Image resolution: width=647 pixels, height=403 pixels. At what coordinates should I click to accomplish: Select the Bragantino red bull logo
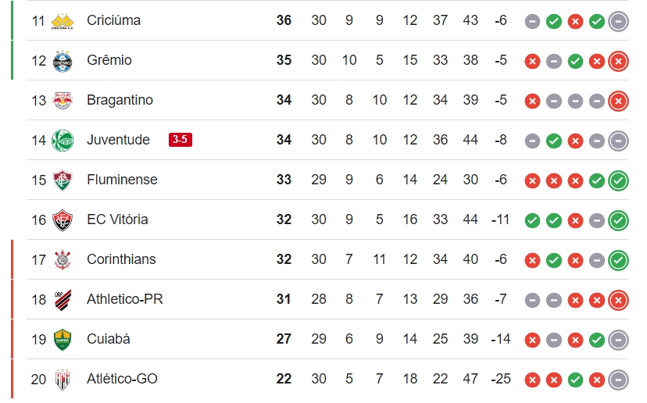click(x=63, y=101)
